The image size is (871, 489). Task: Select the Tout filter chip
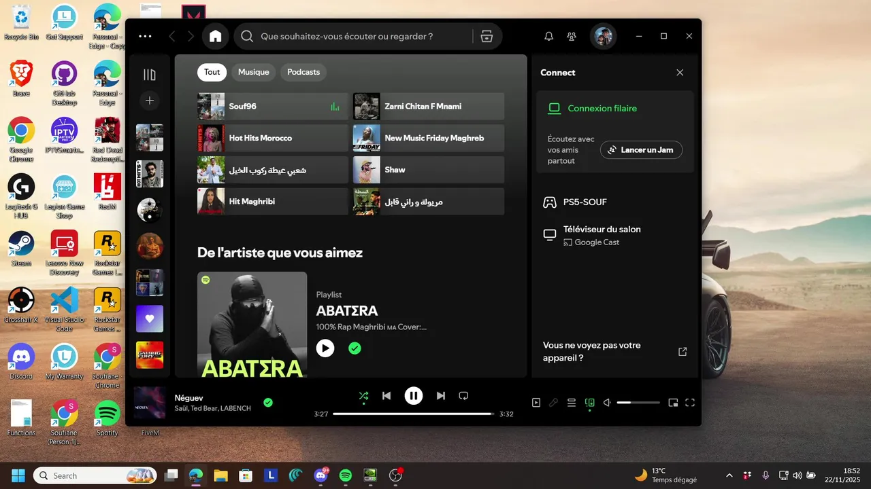(x=212, y=72)
